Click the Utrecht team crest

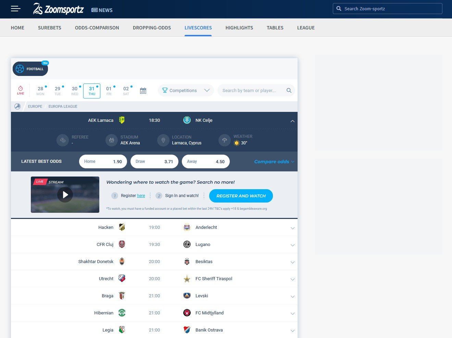(122, 278)
